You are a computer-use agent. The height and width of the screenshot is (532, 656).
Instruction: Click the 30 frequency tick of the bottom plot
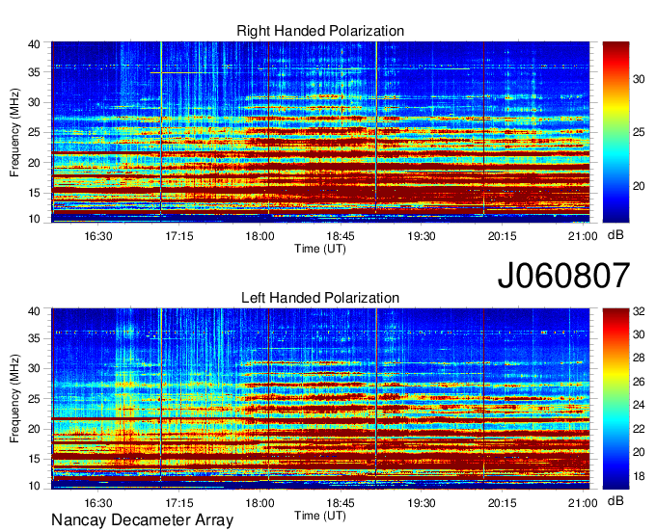coord(34,368)
